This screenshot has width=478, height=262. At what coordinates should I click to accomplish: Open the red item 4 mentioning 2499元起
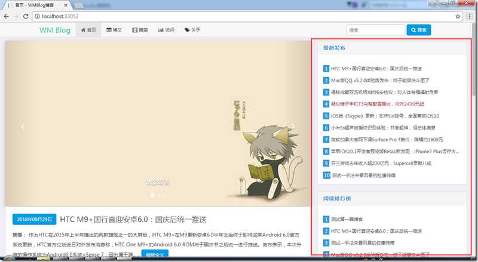[378, 104]
